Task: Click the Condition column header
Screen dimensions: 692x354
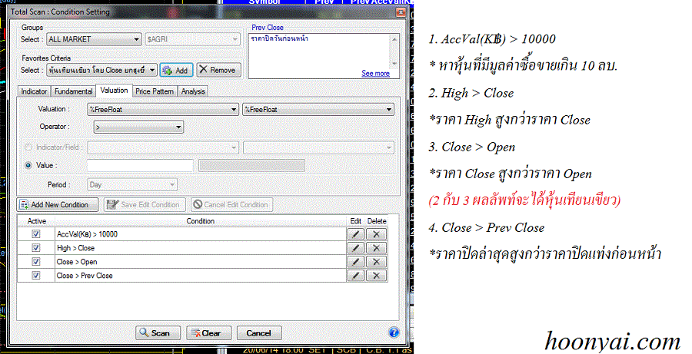Action: pos(201,221)
